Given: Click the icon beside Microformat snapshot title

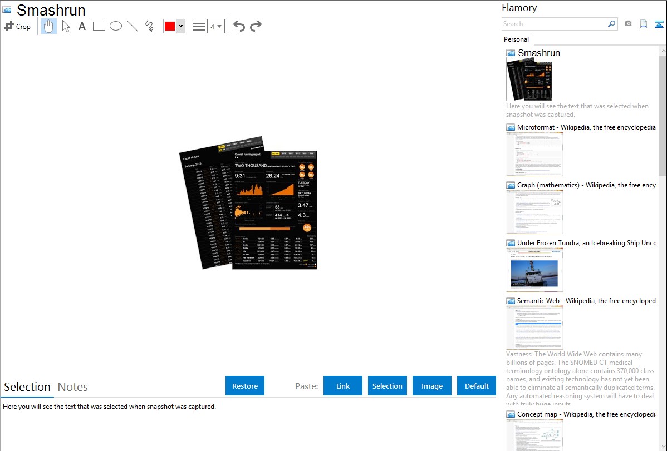Looking at the screenshot, I should pos(511,127).
